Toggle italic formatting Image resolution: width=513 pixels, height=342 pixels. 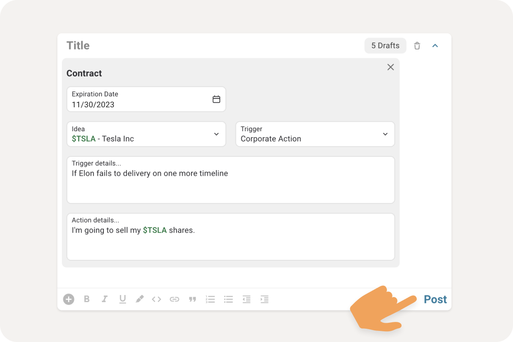click(104, 299)
